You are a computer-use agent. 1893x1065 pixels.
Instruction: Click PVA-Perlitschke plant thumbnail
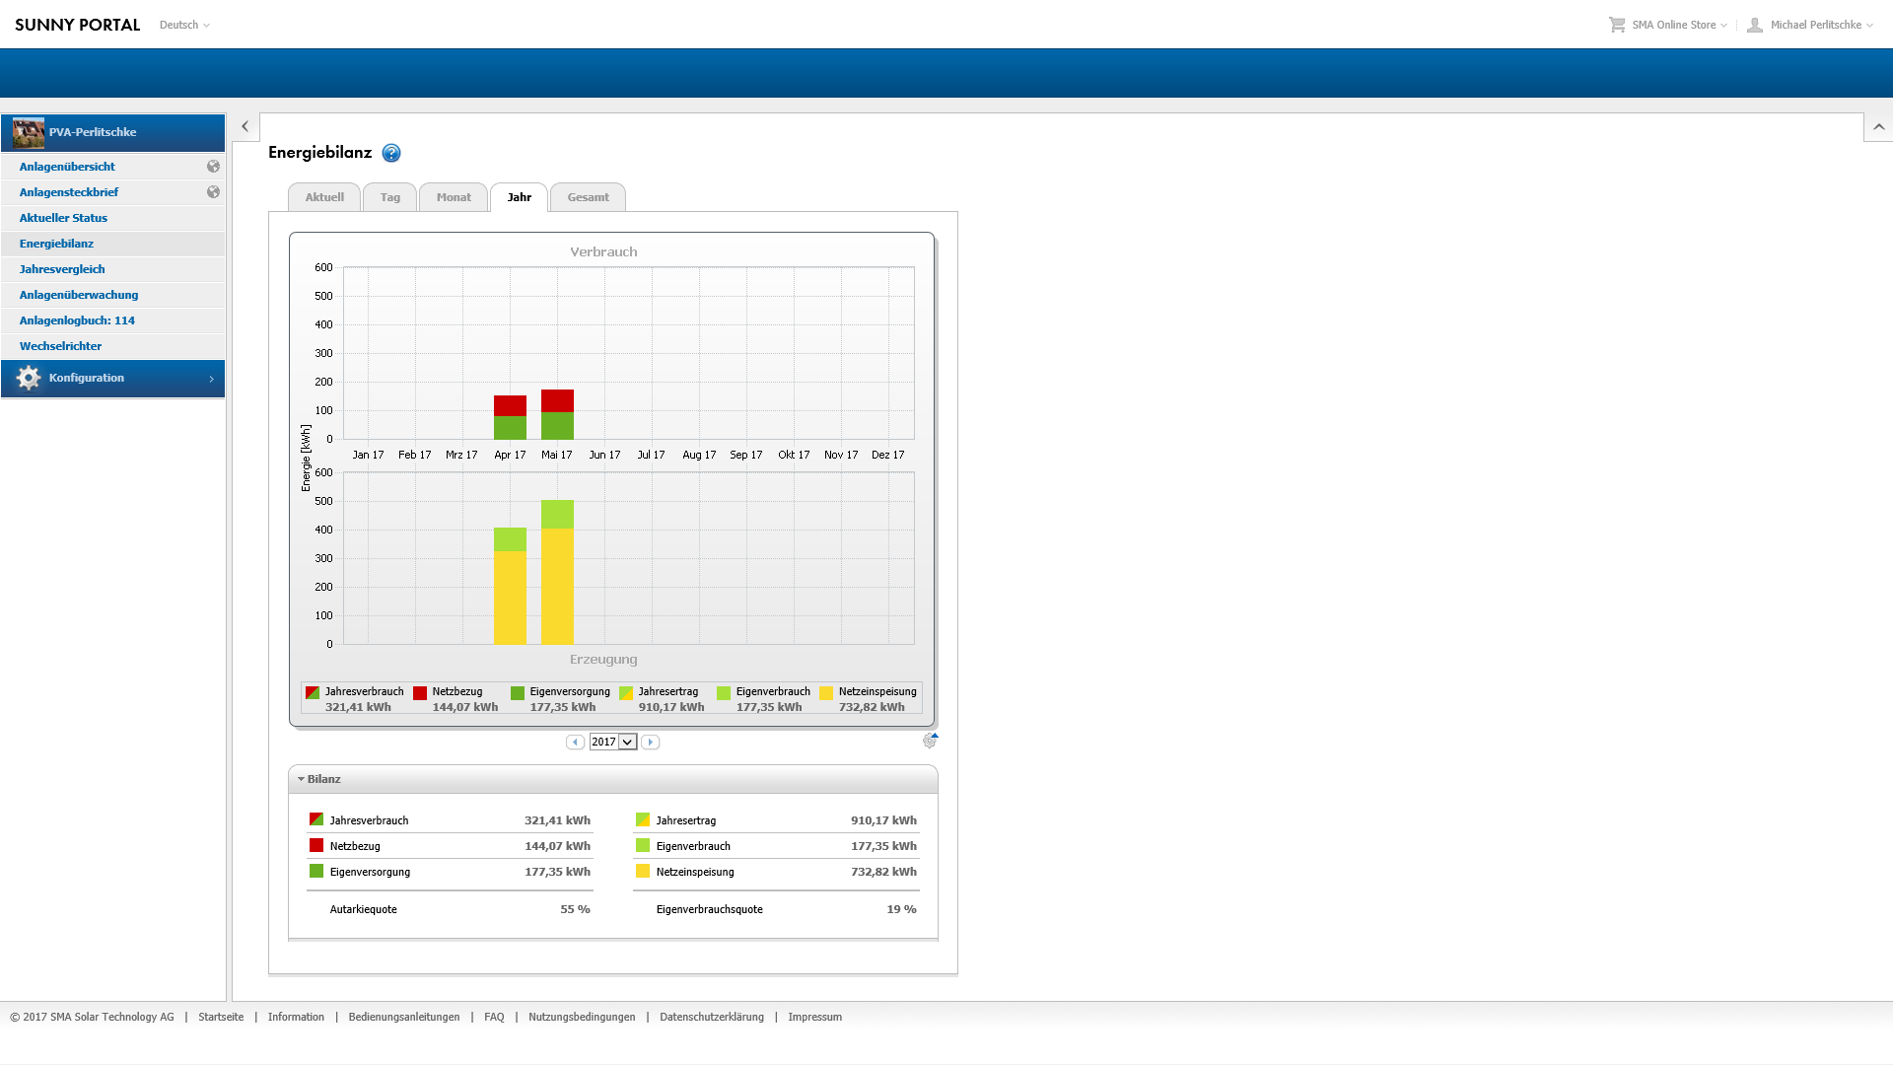[29, 132]
